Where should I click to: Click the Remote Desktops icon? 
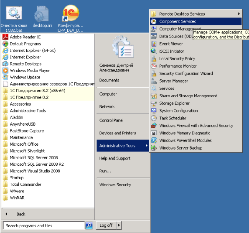pos(5,63)
